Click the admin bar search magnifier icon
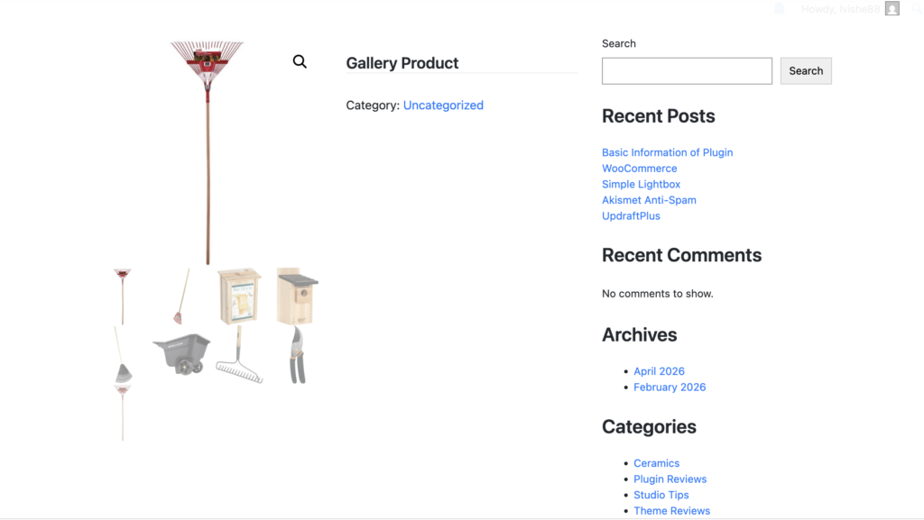Viewport: 924px width, 520px height. [917, 9]
